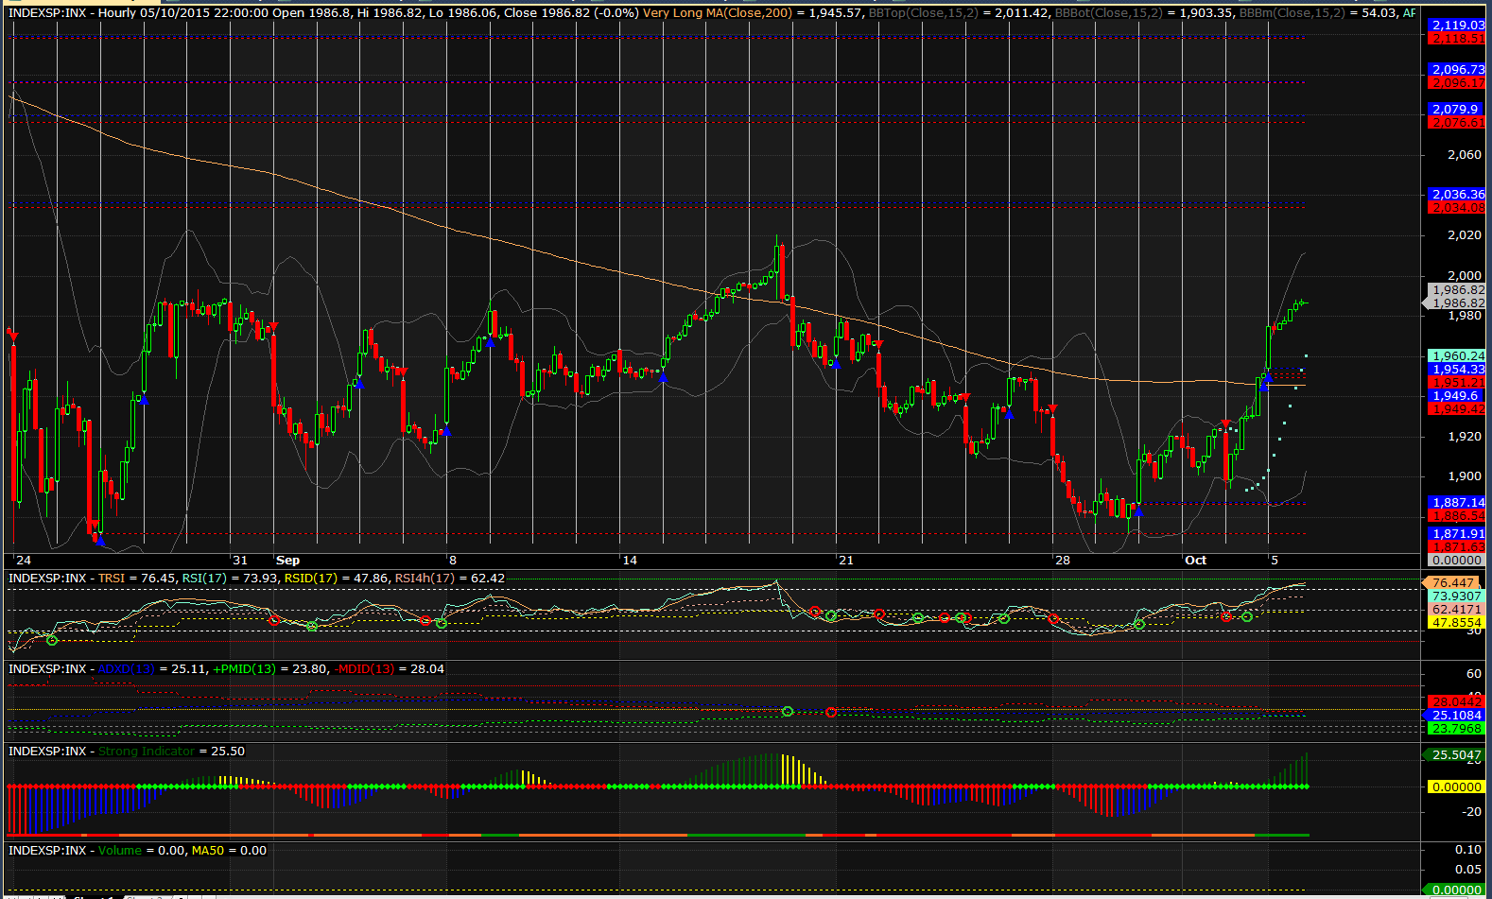
Task: Select the MA50 = 0.00 label
Action: (229, 851)
